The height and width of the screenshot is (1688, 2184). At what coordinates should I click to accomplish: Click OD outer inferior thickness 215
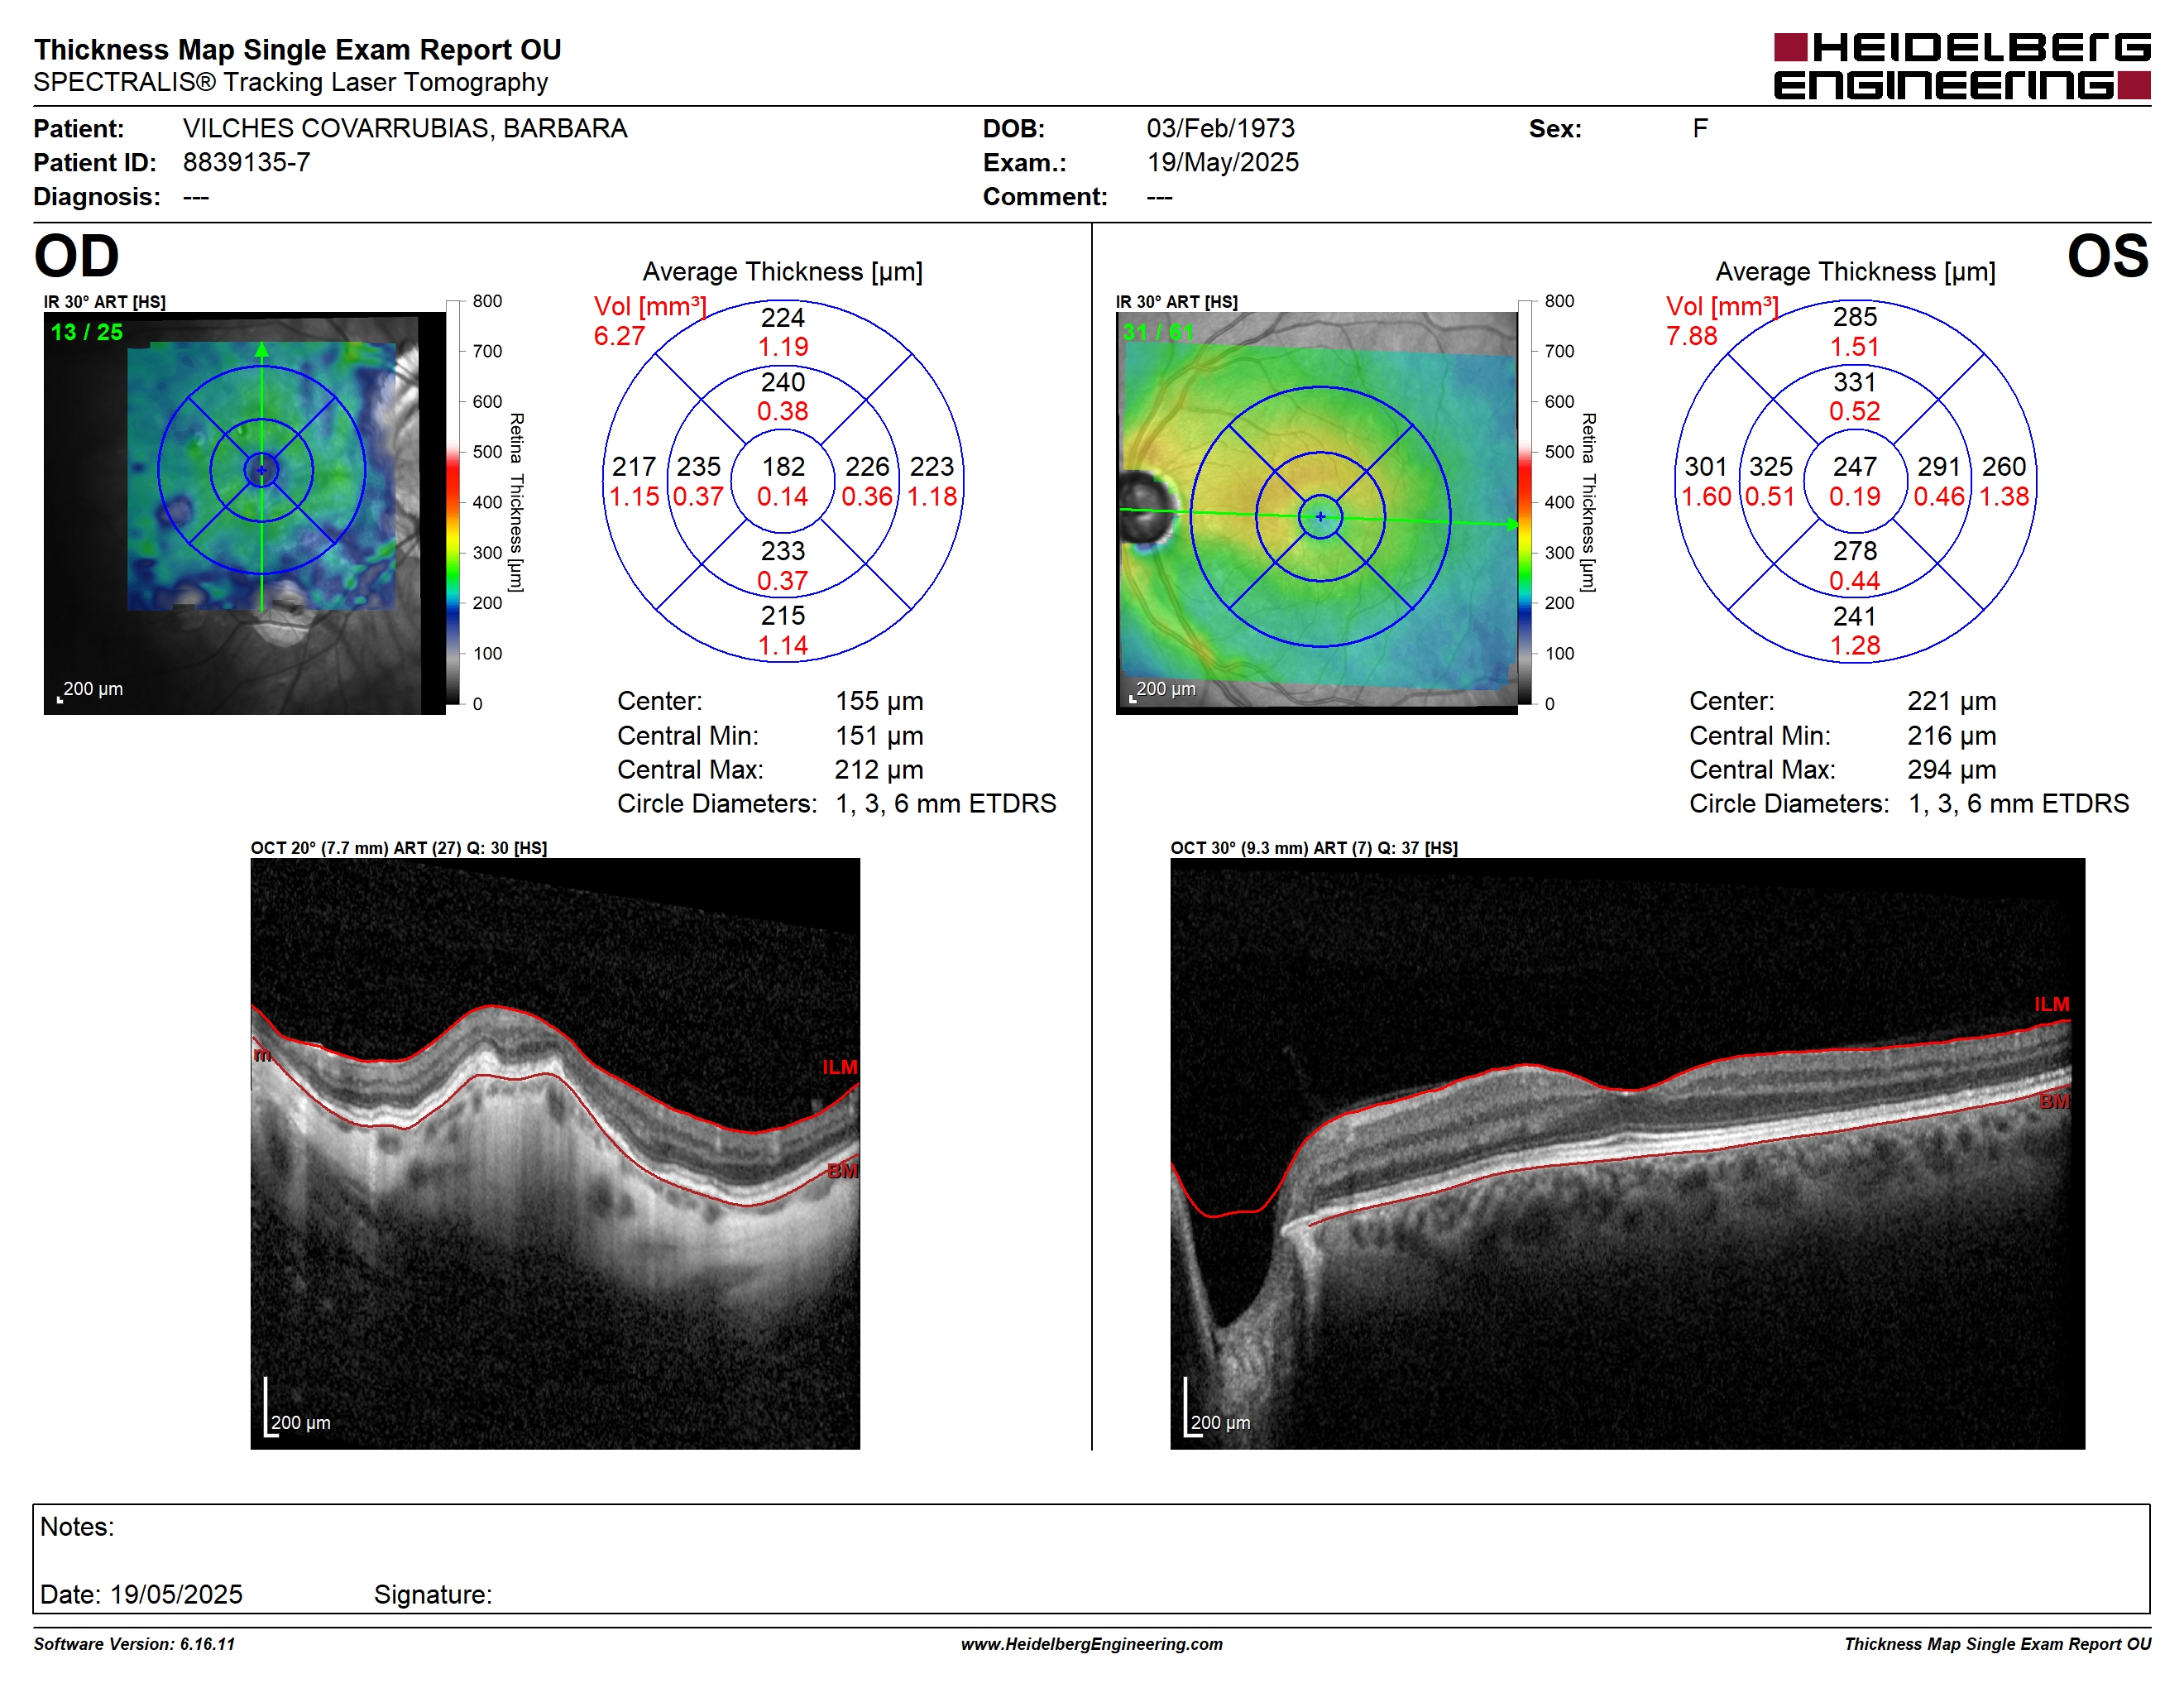coord(783,616)
